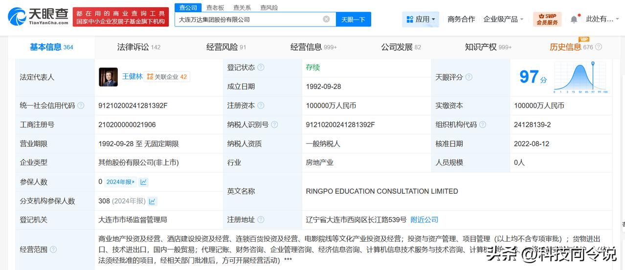Click the help icon next to 注册地址
The image size is (625, 270).
click(261, 220)
